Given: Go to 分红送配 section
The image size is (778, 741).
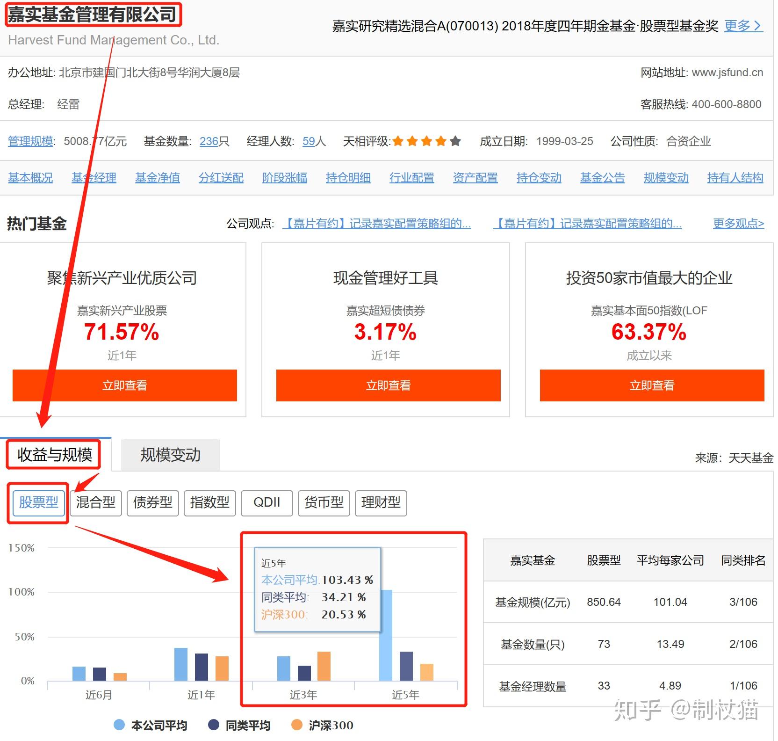Looking at the screenshot, I should [221, 178].
